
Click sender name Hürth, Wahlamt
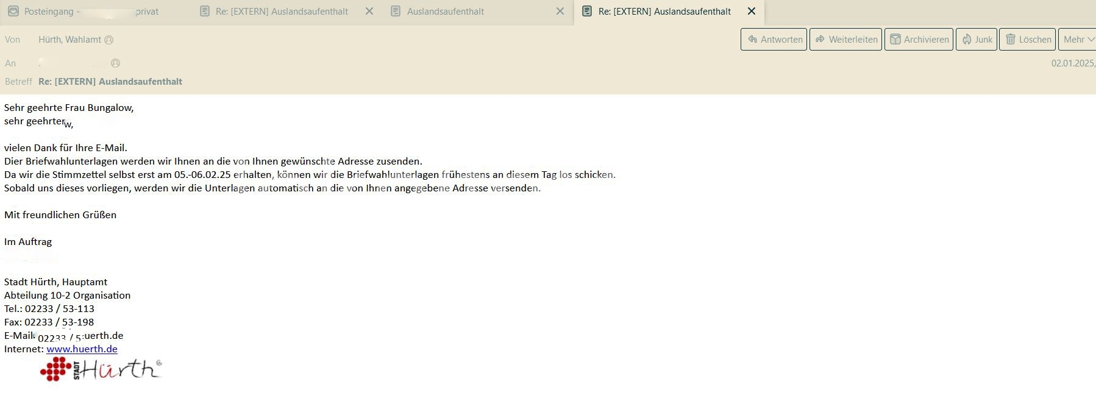click(69, 40)
